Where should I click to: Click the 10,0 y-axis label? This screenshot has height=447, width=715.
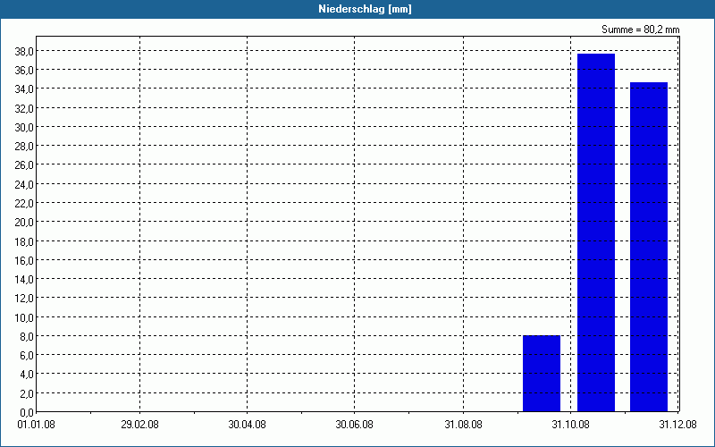pyautogui.click(x=24, y=317)
